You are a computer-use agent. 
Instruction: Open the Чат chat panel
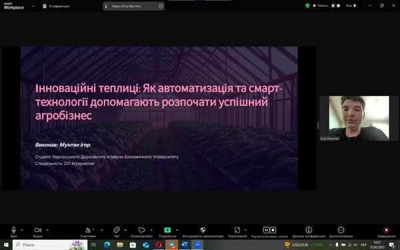[117, 230]
